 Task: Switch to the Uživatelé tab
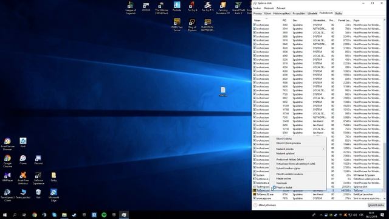pyautogui.click(x=312, y=13)
